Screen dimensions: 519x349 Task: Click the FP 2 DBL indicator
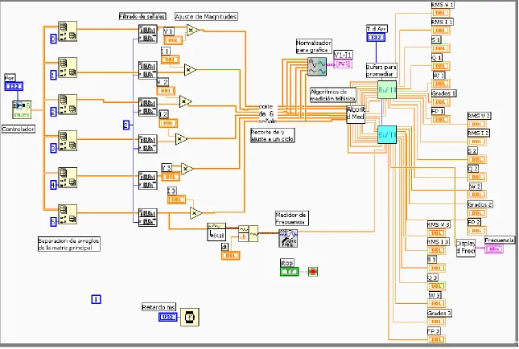[x=477, y=231]
